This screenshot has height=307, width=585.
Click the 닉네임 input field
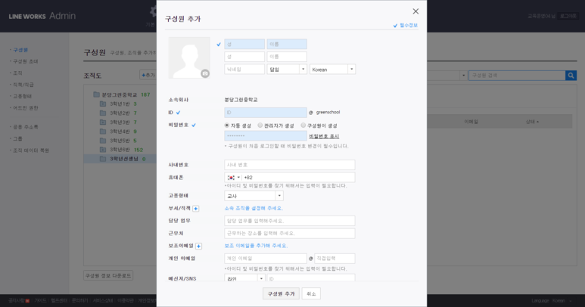[244, 70]
